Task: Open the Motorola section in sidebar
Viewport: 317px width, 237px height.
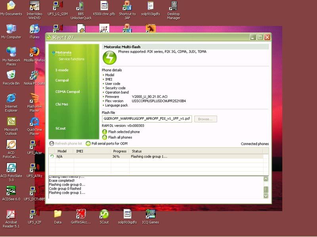Action: click(x=63, y=53)
